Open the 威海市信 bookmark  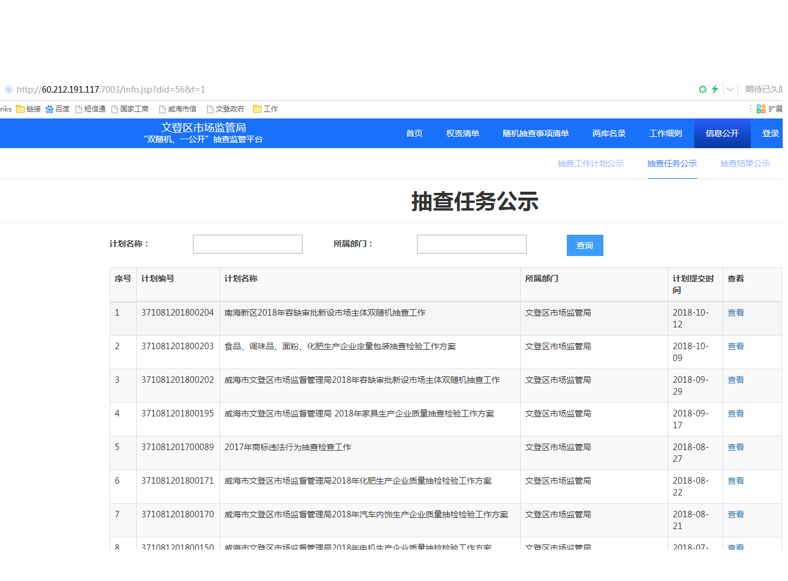(178, 109)
